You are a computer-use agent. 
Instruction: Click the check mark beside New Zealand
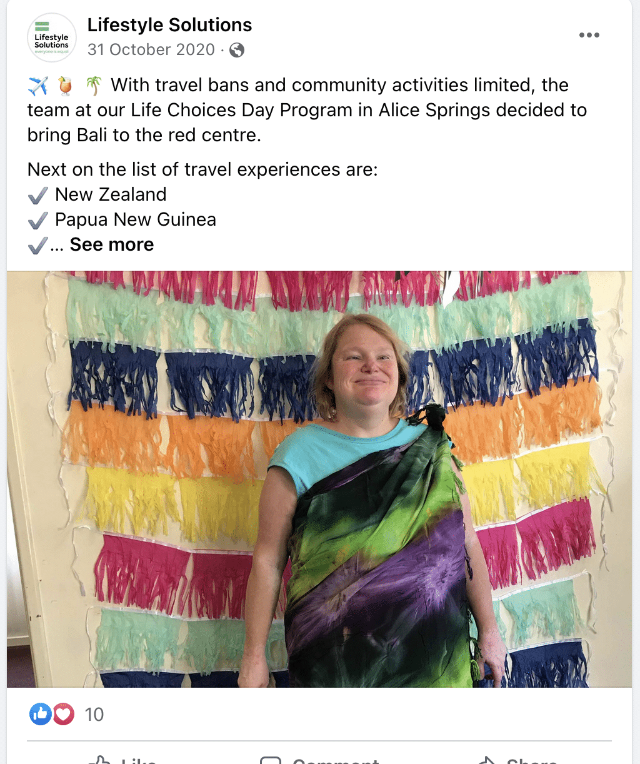tap(38, 195)
